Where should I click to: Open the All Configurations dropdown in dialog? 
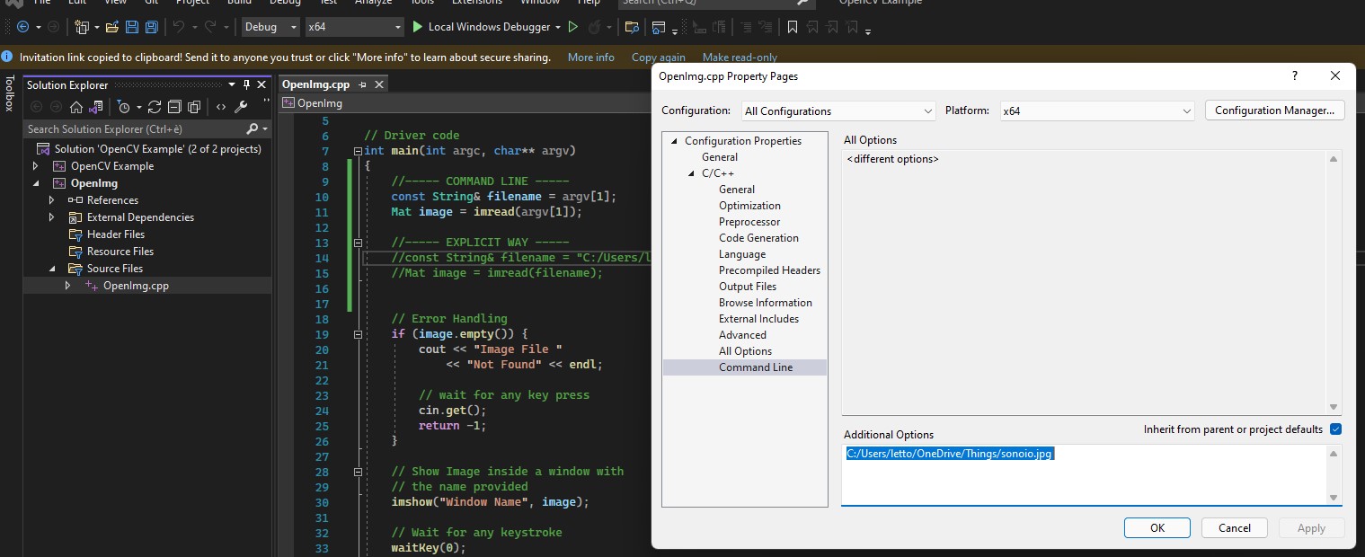click(x=839, y=111)
